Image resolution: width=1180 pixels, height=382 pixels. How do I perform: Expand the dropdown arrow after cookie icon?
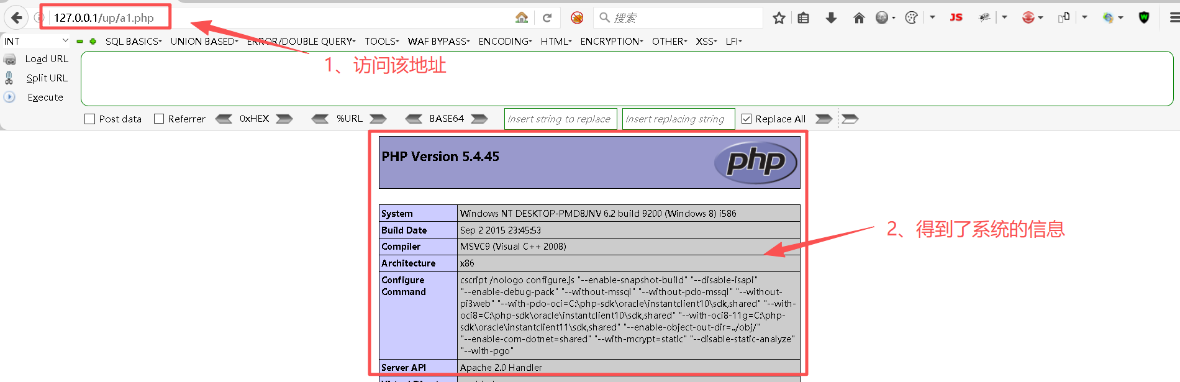(x=932, y=17)
